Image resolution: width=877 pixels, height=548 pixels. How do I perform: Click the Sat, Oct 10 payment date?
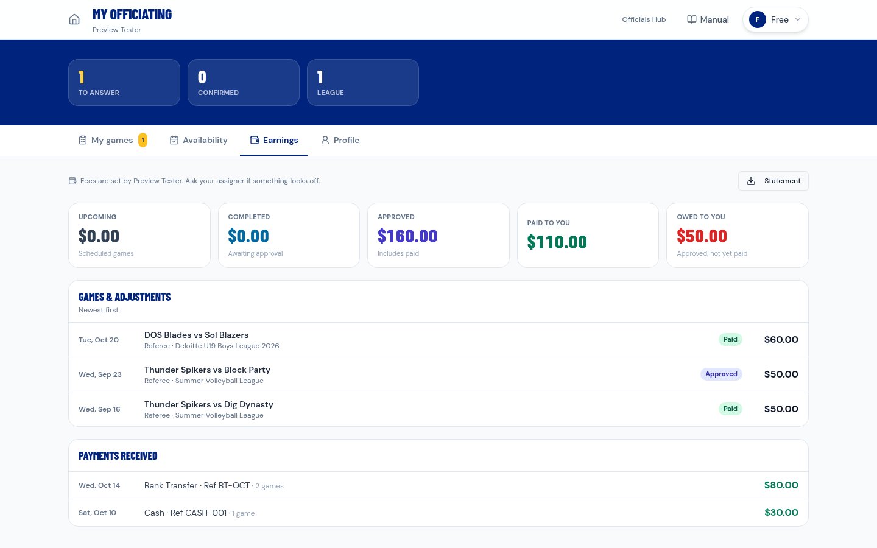(x=97, y=513)
